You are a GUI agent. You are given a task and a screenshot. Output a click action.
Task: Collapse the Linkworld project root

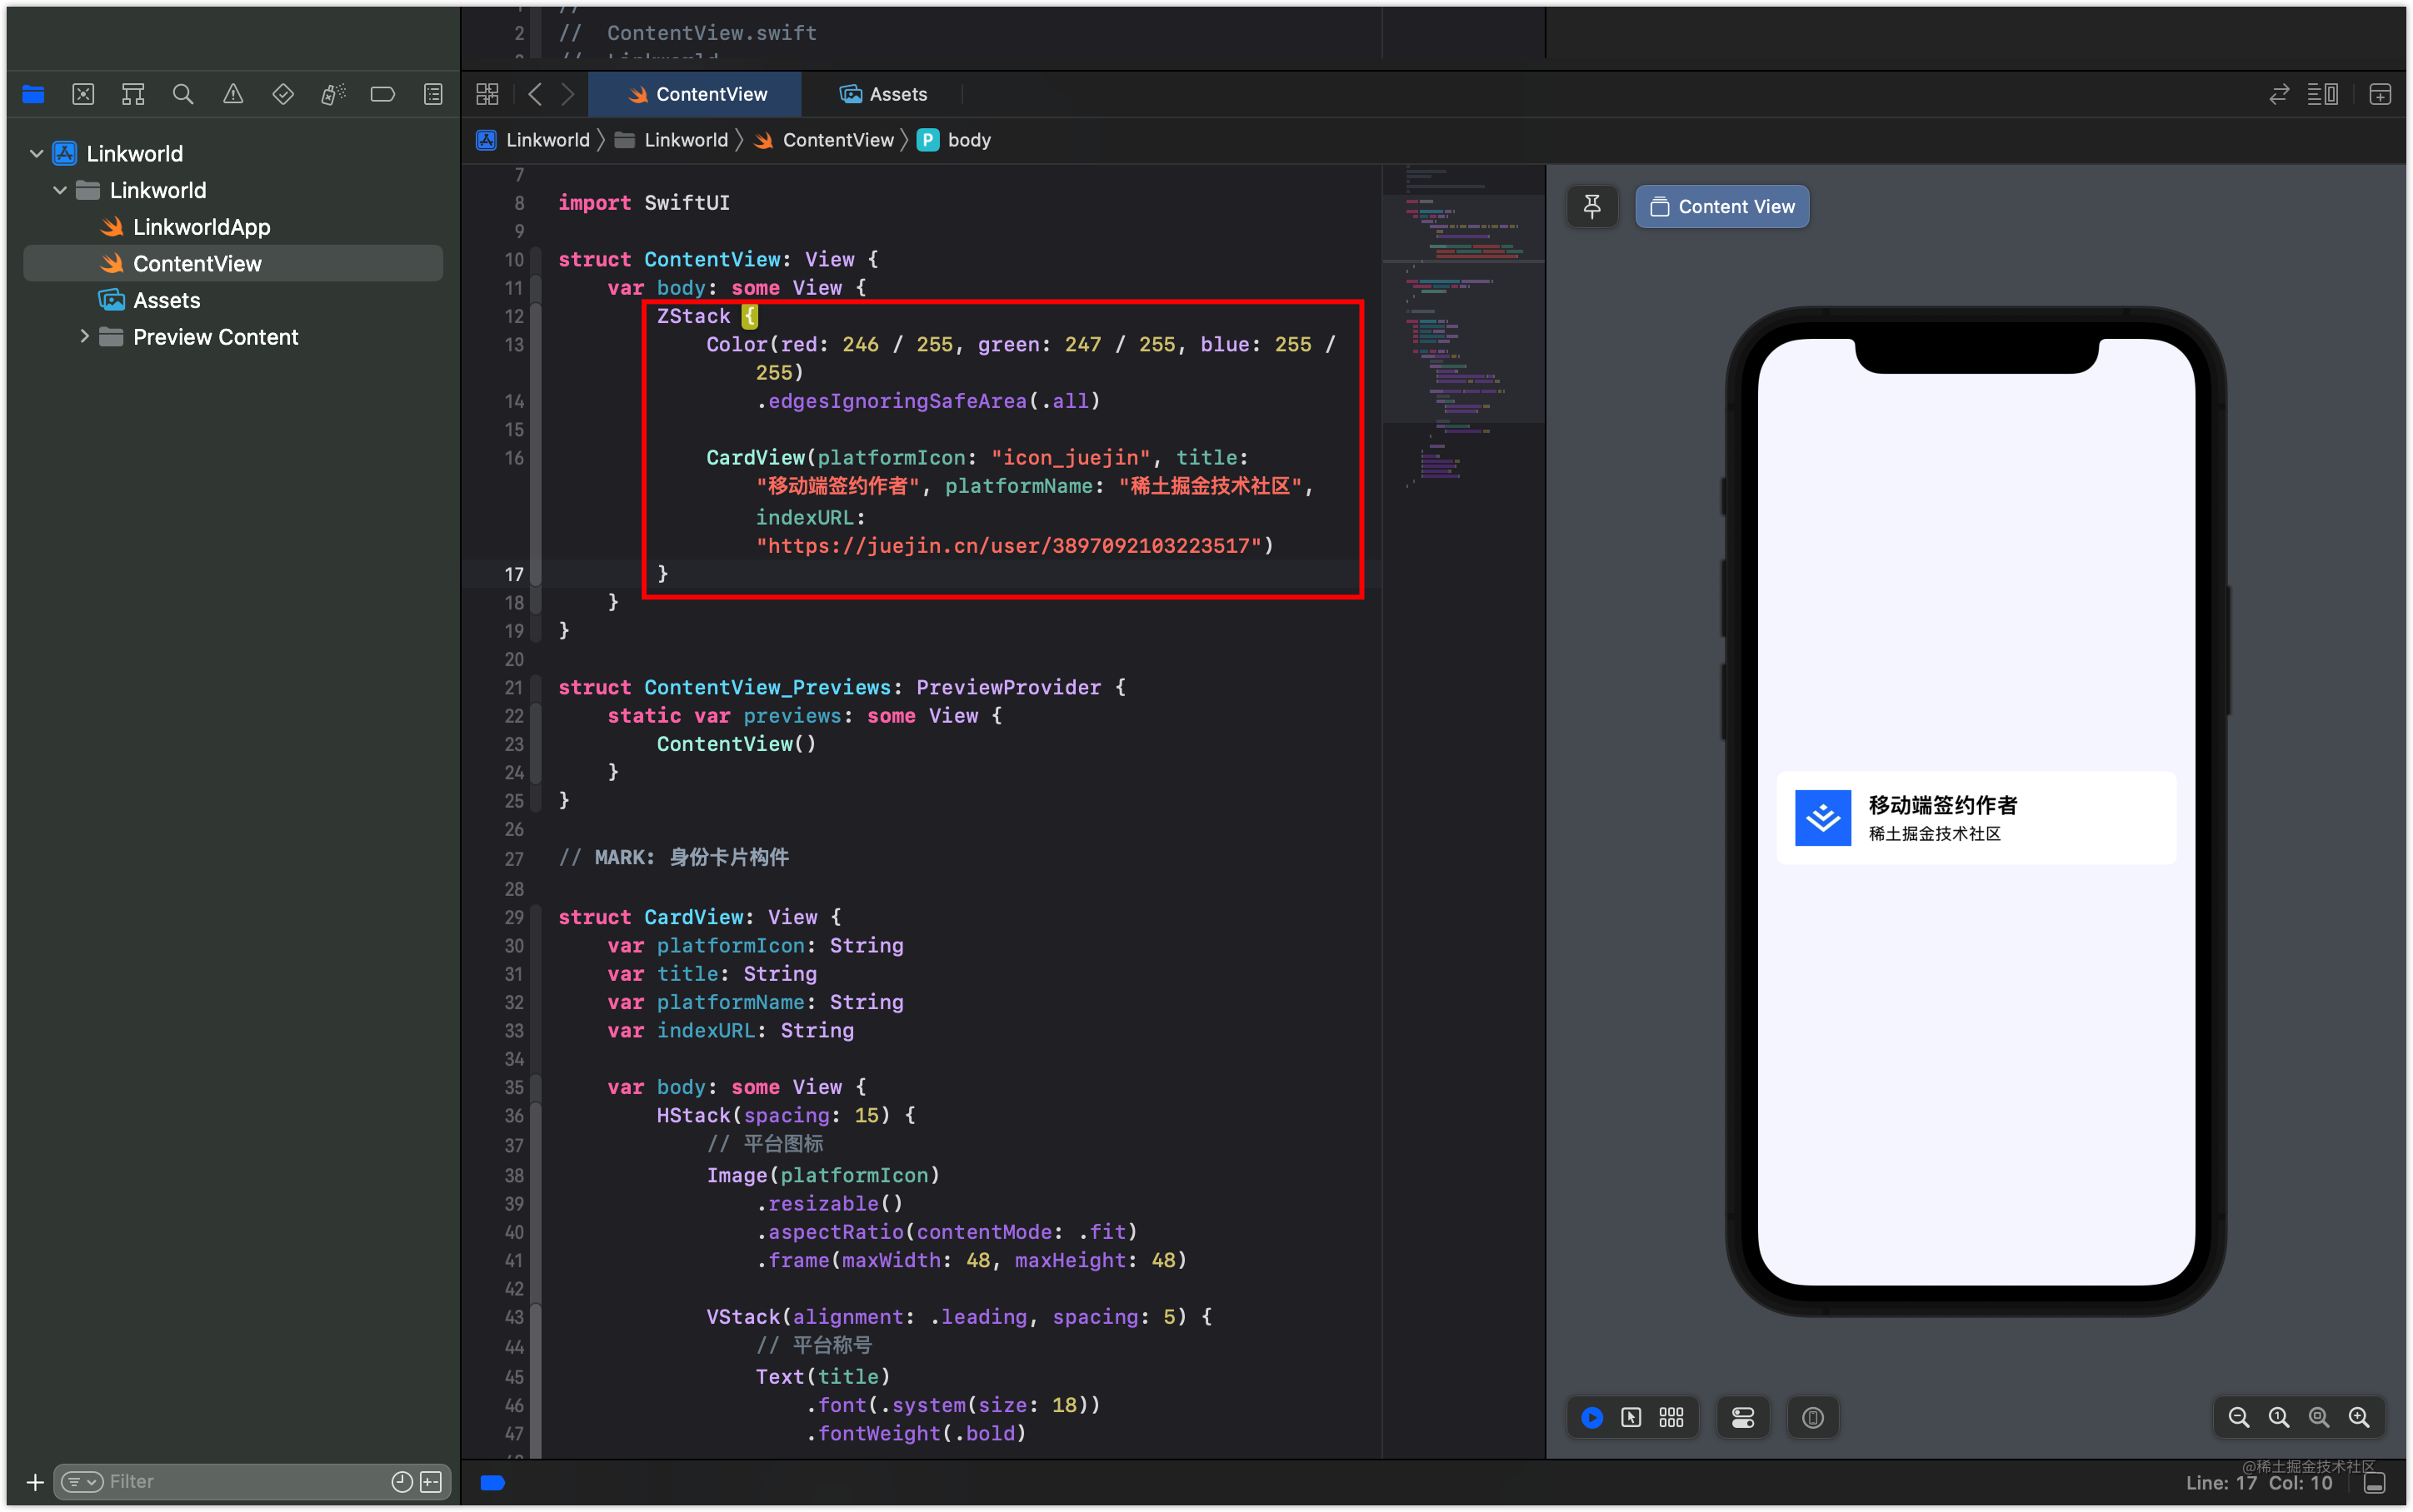pos(37,154)
